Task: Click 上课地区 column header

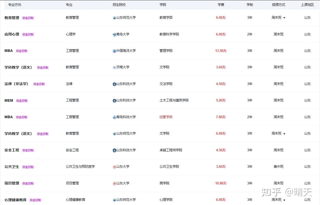Action: click(x=307, y=5)
